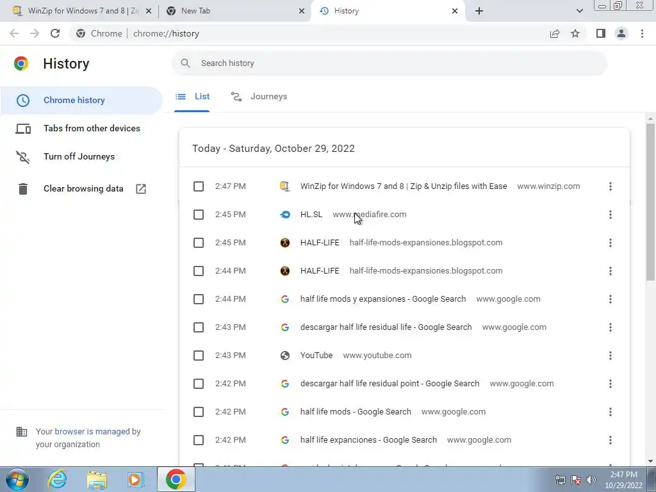Open WinZip for Windows 7 and 8 history link

pyautogui.click(x=404, y=186)
